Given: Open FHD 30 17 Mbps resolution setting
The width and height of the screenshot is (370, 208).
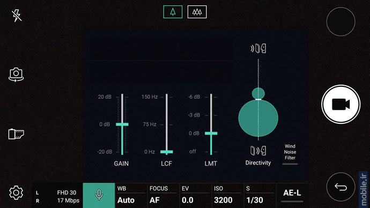Looking at the screenshot, I should pyautogui.click(x=68, y=196).
